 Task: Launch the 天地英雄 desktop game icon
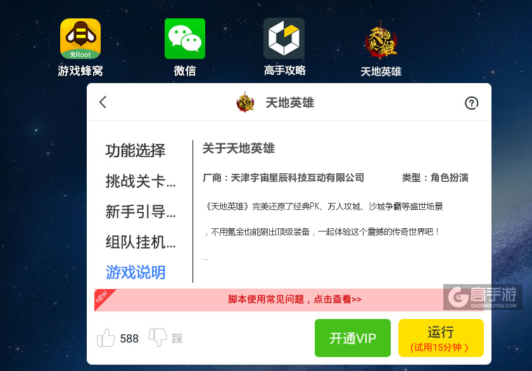[x=381, y=39]
